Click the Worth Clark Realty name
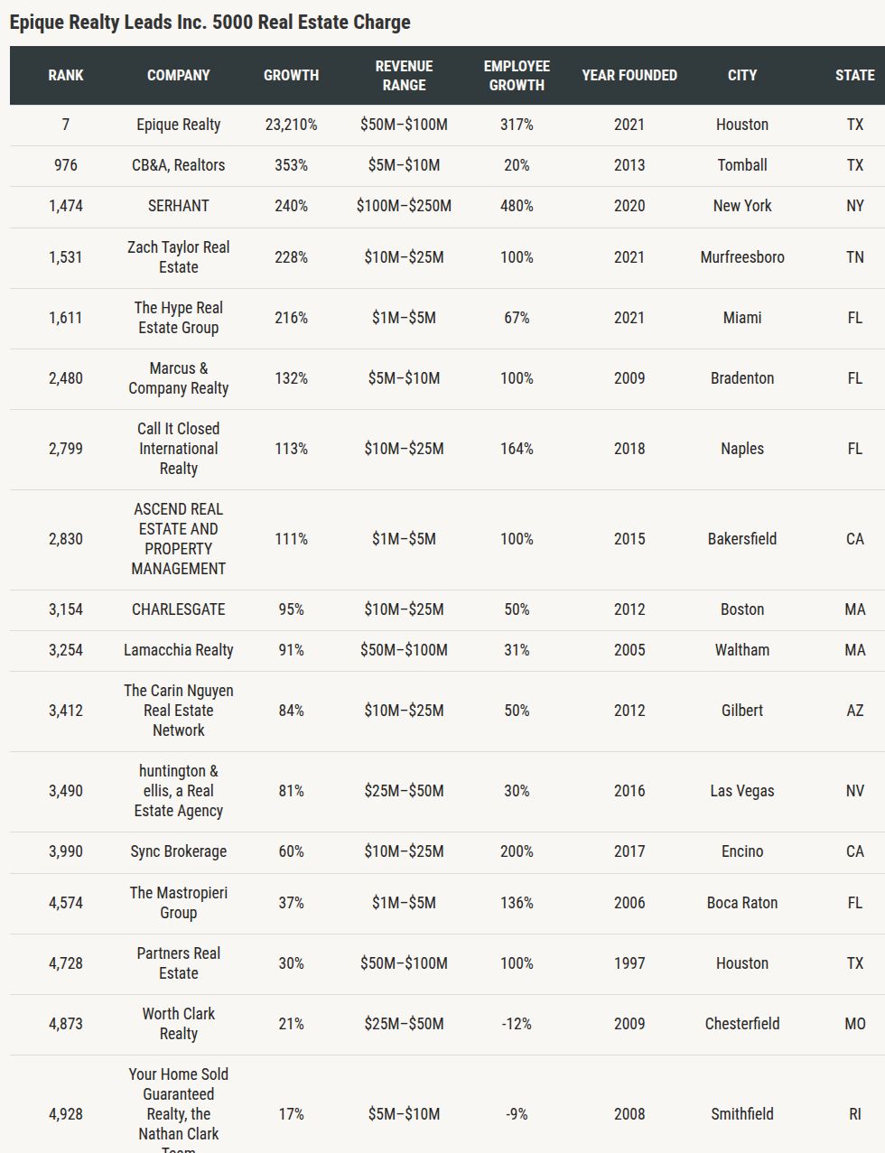Image resolution: width=885 pixels, height=1153 pixels. (178, 1024)
